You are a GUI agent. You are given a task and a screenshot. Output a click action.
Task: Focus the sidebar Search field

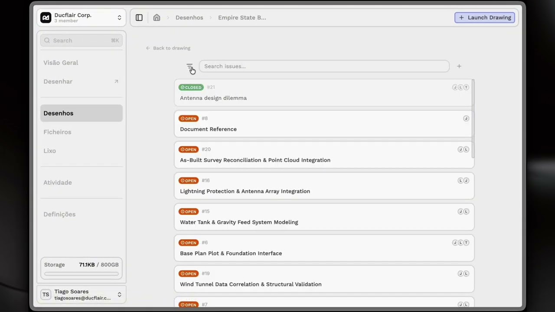tap(82, 40)
